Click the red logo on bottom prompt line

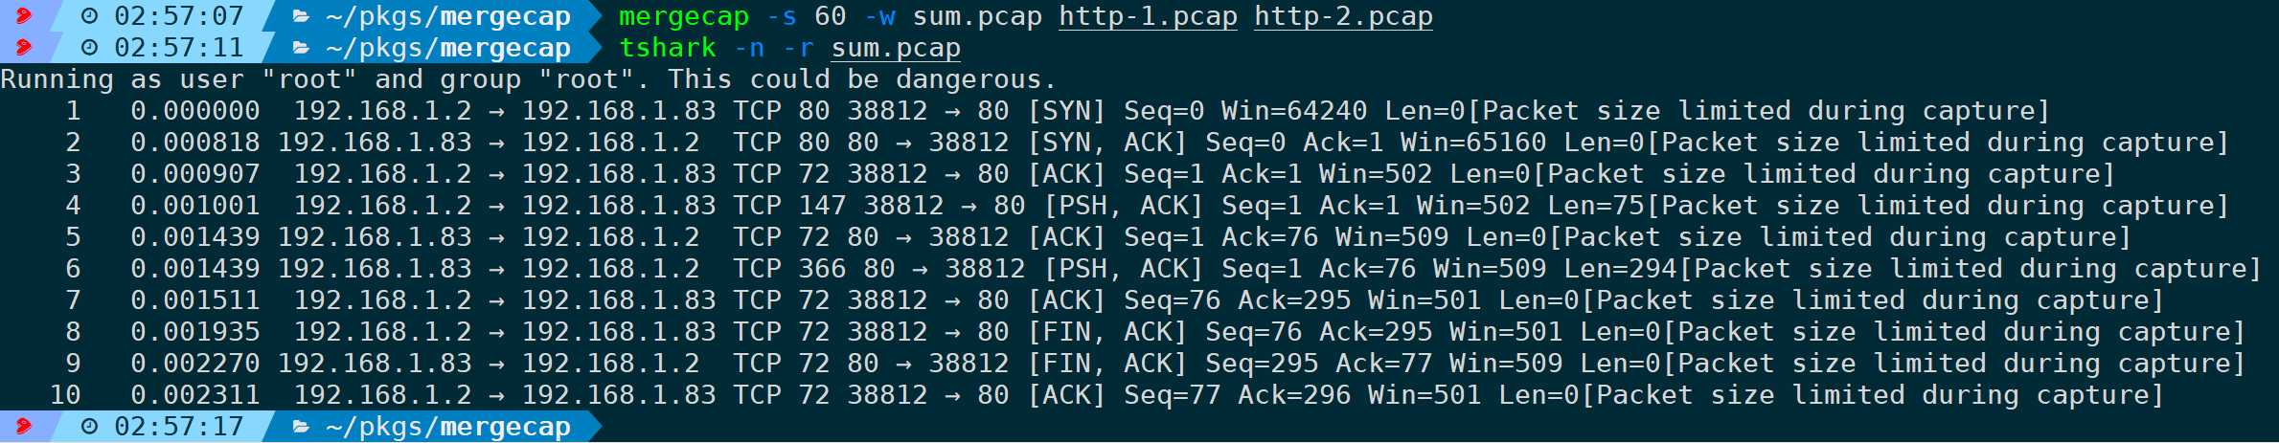pyautogui.click(x=23, y=427)
